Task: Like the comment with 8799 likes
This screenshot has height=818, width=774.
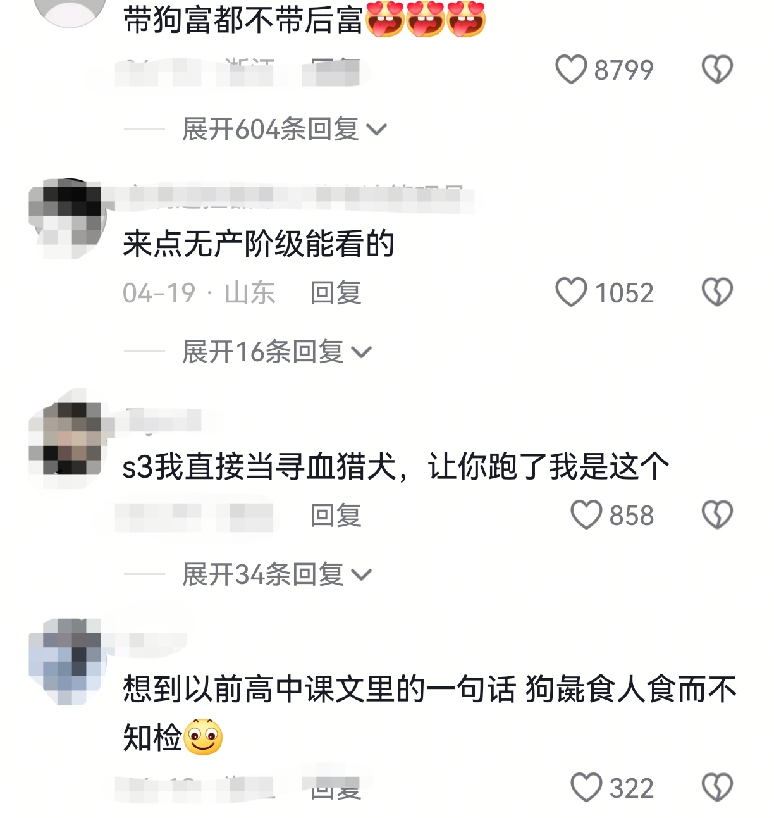Action: pos(571,70)
